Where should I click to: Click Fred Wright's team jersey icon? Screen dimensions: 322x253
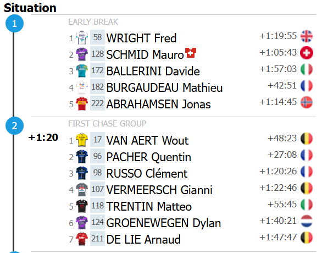click(82, 37)
